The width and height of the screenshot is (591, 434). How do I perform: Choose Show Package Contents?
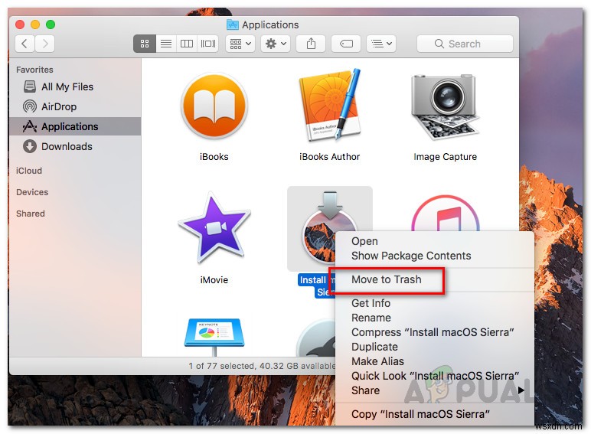tap(435, 256)
